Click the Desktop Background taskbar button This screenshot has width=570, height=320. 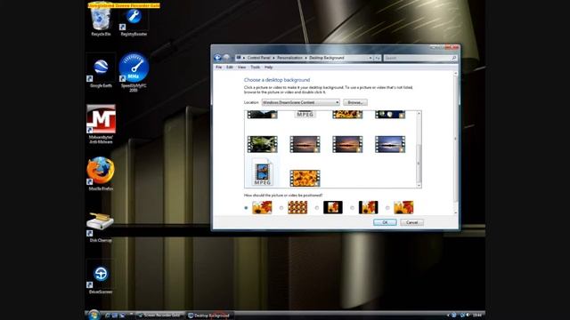coord(210,315)
